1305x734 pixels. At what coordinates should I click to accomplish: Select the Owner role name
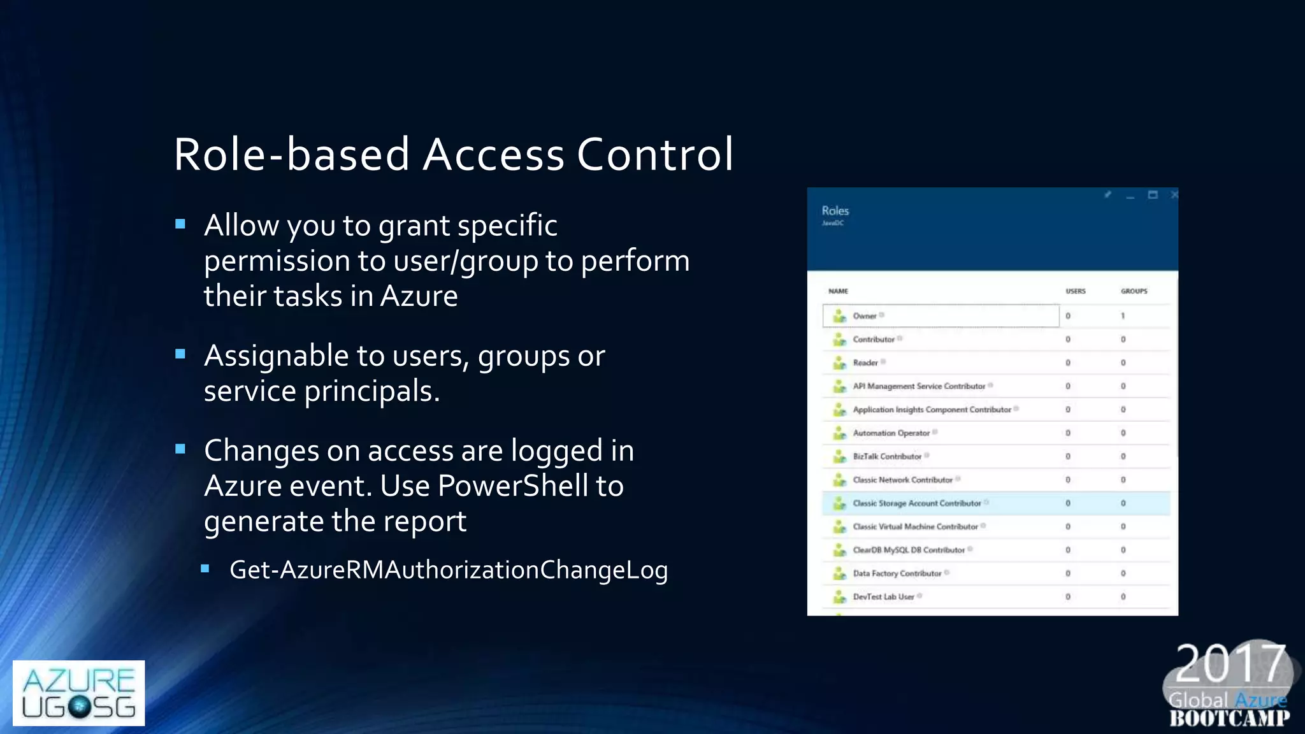coord(865,316)
